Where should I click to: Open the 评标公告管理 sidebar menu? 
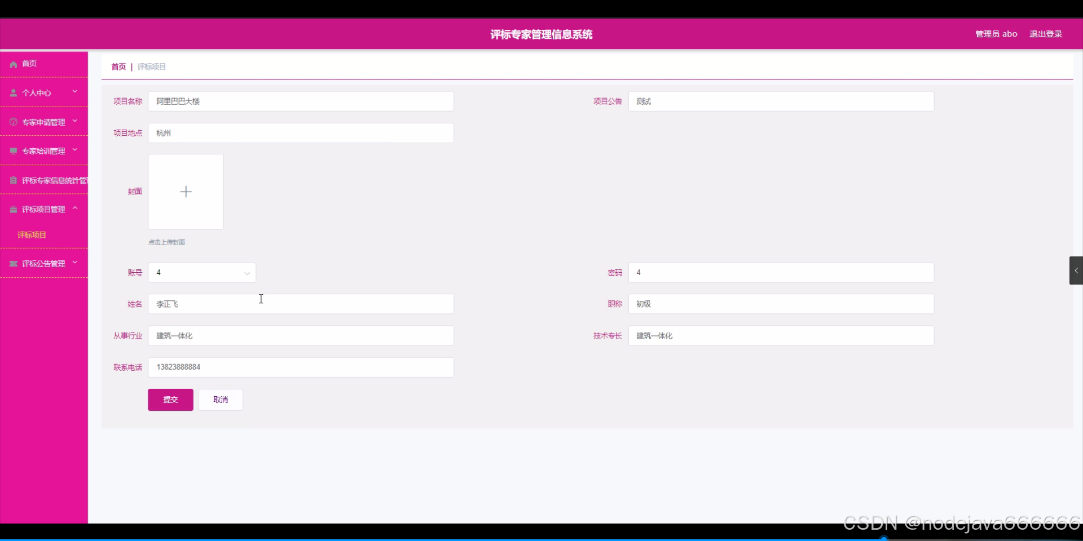click(x=44, y=264)
